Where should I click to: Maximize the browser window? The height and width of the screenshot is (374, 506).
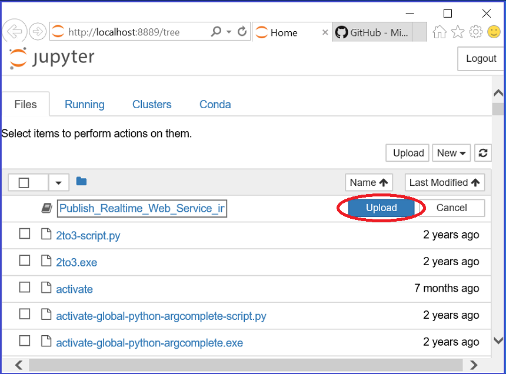[x=448, y=13]
